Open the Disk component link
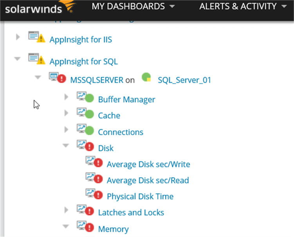The height and width of the screenshot is (237, 294). [106, 148]
